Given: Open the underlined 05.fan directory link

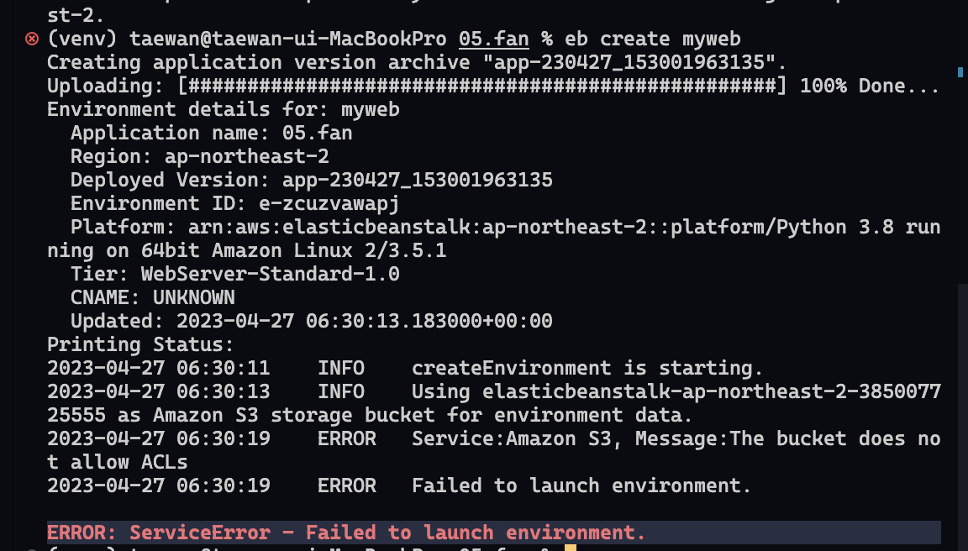Looking at the screenshot, I should point(493,39).
